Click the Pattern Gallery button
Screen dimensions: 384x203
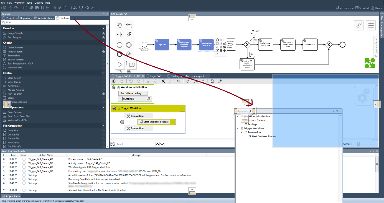tap(133, 93)
